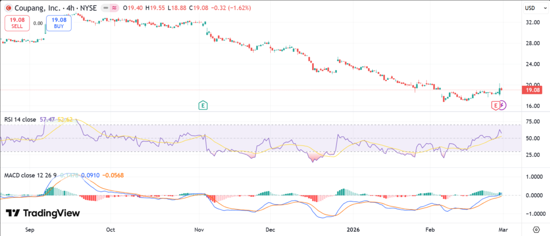
Task: Click the TradingView logo
Action: (x=43, y=213)
